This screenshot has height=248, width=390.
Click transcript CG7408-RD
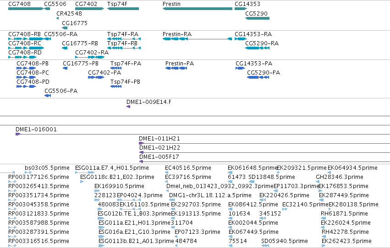click(x=25, y=53)
